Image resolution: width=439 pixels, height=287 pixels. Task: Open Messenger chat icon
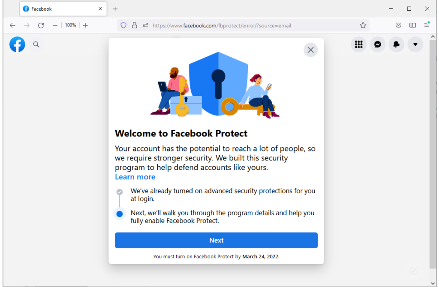377,44
